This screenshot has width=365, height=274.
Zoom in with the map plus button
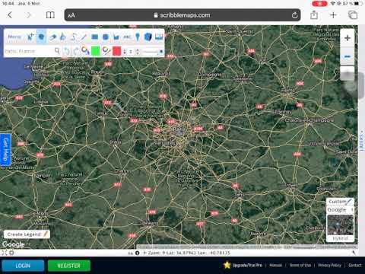pyautogui.click(x=348, y=38)
